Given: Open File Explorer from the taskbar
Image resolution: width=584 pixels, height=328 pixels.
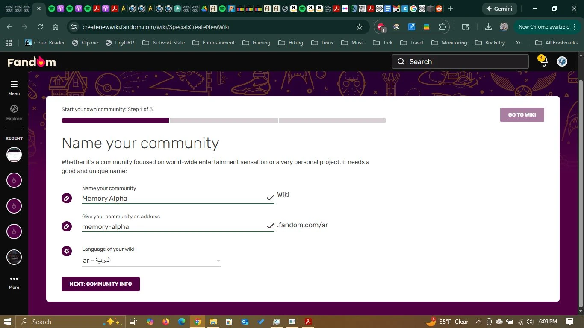Looking at the screenshot, I should (213, 322).
